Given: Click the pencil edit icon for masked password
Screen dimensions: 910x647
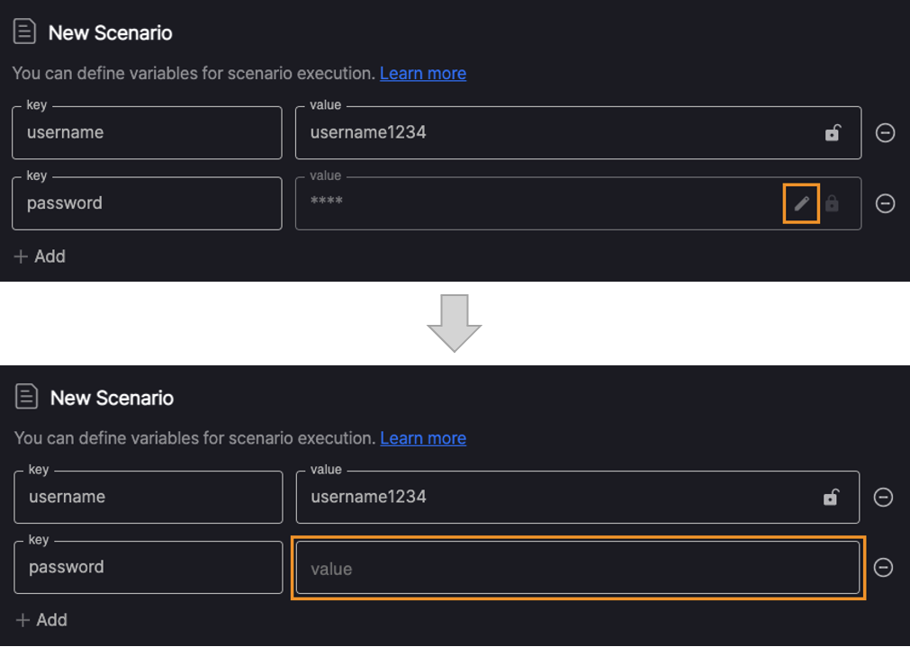Looking at the screenshot, I should (x=801, y=203).
